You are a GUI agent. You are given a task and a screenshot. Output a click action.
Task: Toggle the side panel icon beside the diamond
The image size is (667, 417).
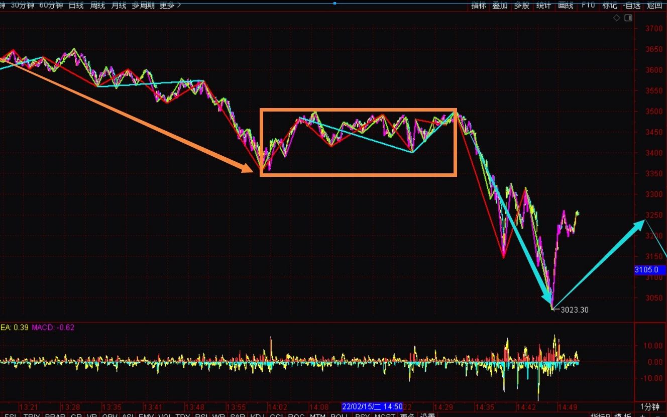pyautogui.click(x=628, y=18)
